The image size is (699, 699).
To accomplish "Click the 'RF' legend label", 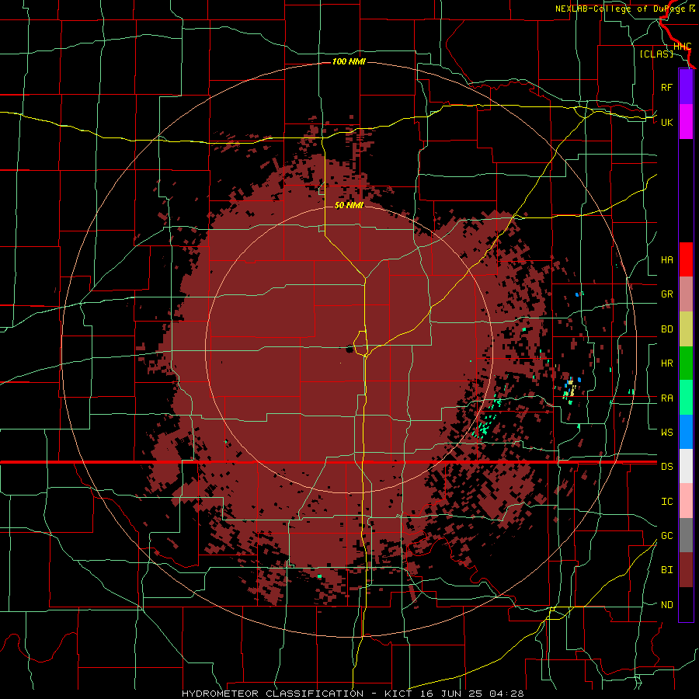I will click(666, 87).
